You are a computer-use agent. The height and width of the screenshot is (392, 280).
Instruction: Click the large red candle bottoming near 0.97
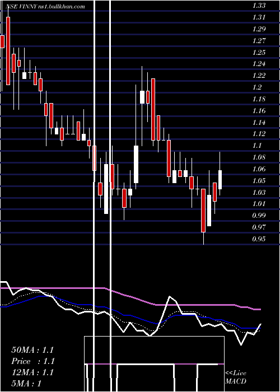(x=203, y=211)
